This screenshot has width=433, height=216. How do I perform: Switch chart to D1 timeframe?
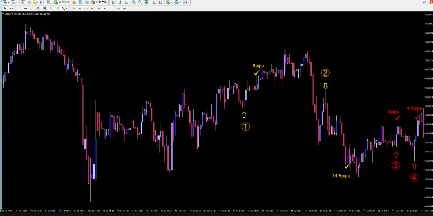point(111,8)
